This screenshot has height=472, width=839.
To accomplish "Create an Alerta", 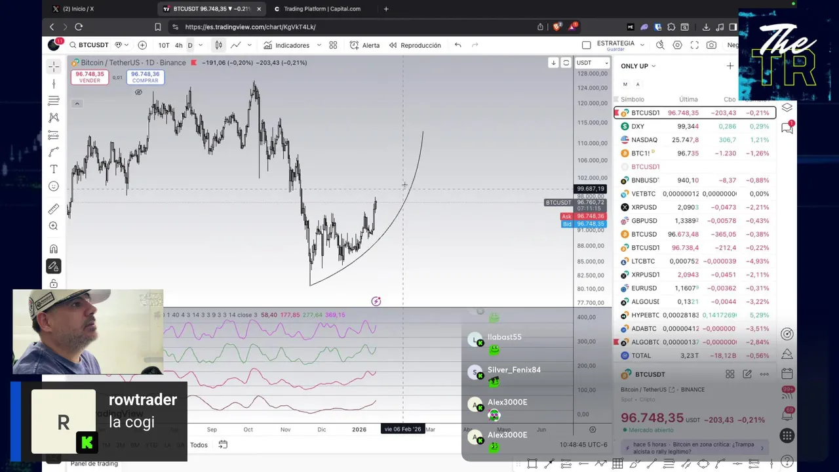I will [364, 45].
